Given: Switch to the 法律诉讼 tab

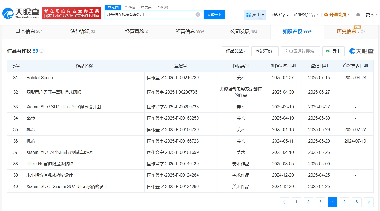Looking at the screenshot, I should click(82, 32).
